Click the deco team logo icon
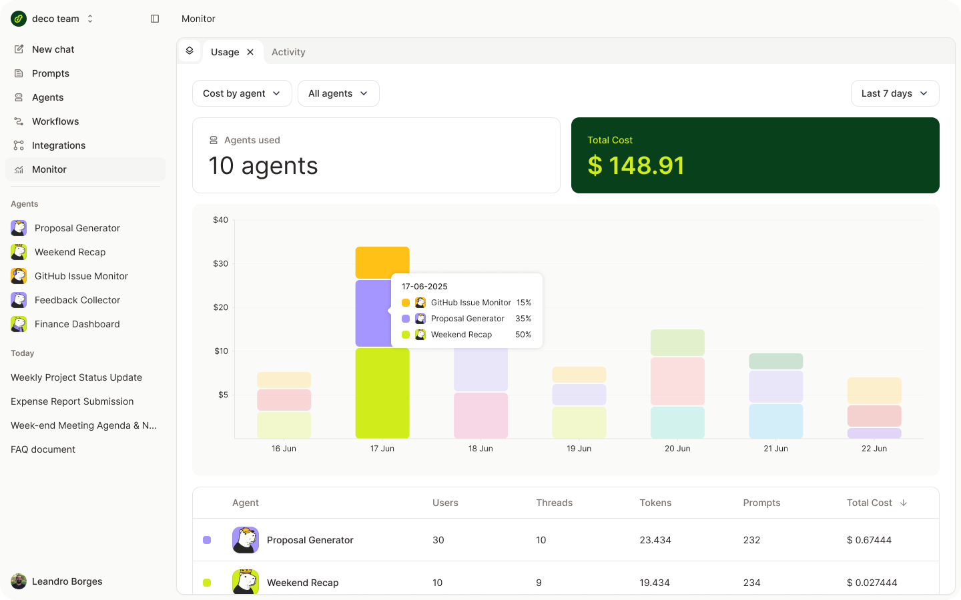 tap(19, 19)
